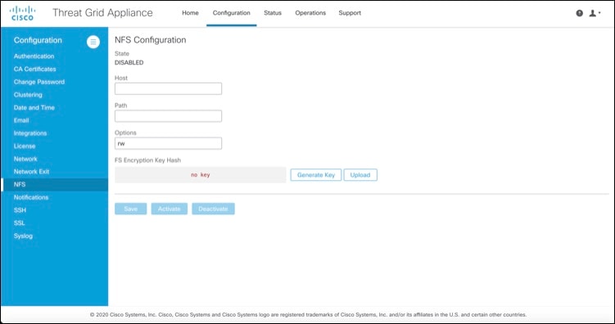This screenshot has height=324, width=615.
Task: Click the Options field containing rw
Action: pos(168,143)
